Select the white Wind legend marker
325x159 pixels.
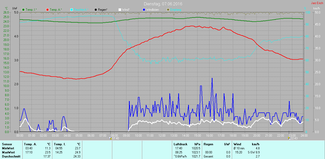point(120,10)
